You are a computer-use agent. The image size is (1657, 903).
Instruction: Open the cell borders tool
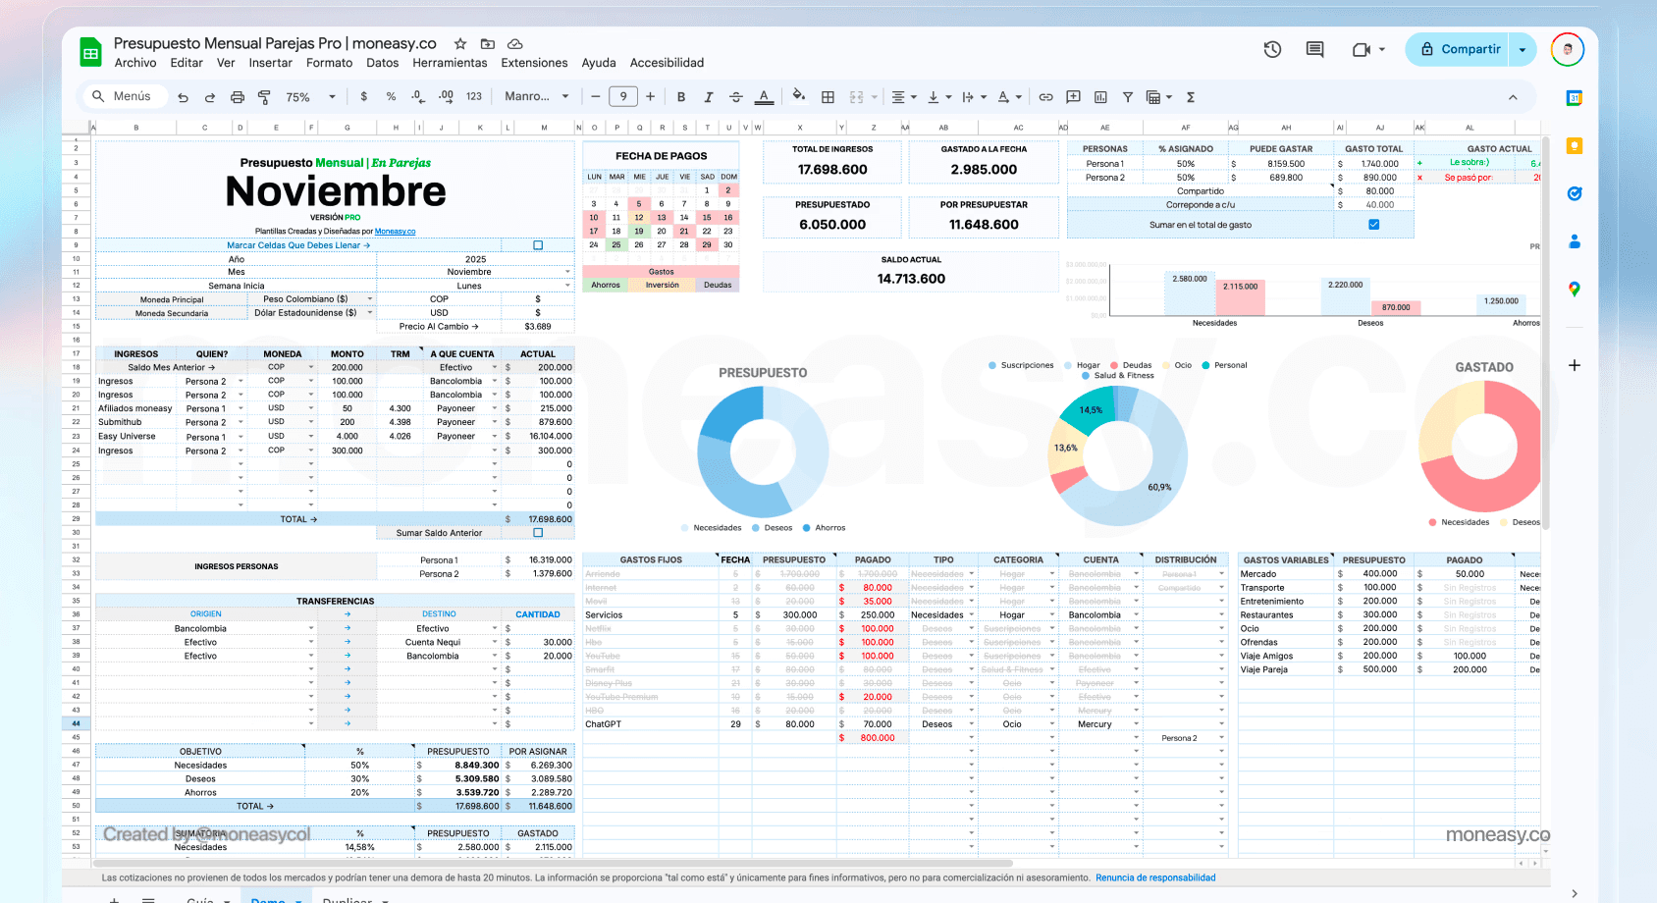point(828,97)
